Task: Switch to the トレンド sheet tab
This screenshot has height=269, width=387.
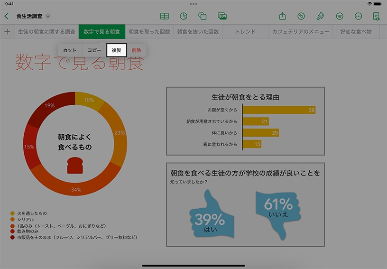Action: coord(246,32)
